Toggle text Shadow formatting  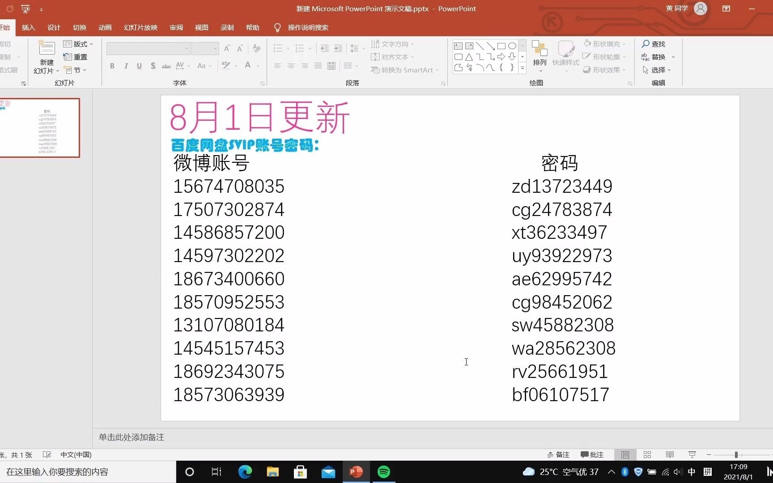pyautogui.click(x=153, y=66)
